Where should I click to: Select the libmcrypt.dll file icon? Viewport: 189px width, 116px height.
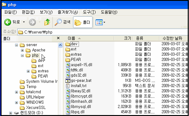[x=68, y=96]
